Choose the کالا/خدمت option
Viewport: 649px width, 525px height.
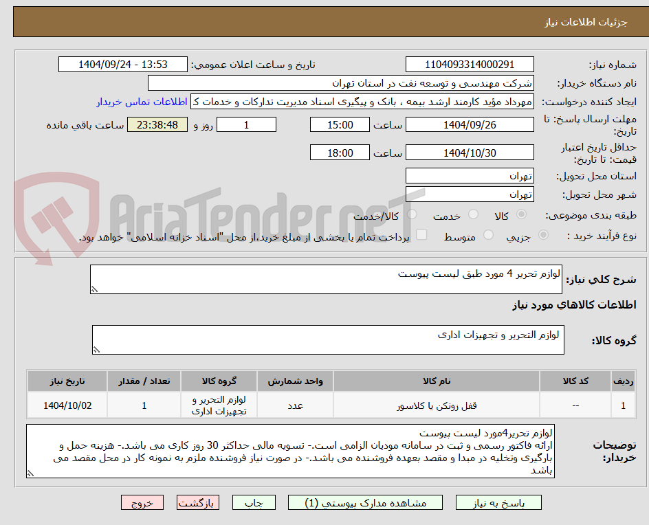[412, 215]
